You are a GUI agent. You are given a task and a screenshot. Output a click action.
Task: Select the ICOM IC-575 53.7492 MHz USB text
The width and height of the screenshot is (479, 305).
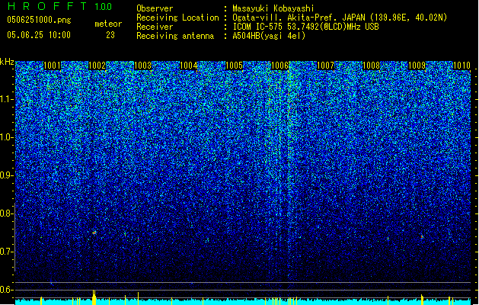[305, 27]
